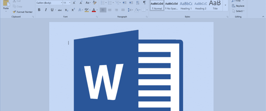Click Decrease Indent icon
Viewport: 266px width, 111px height.
124,3
